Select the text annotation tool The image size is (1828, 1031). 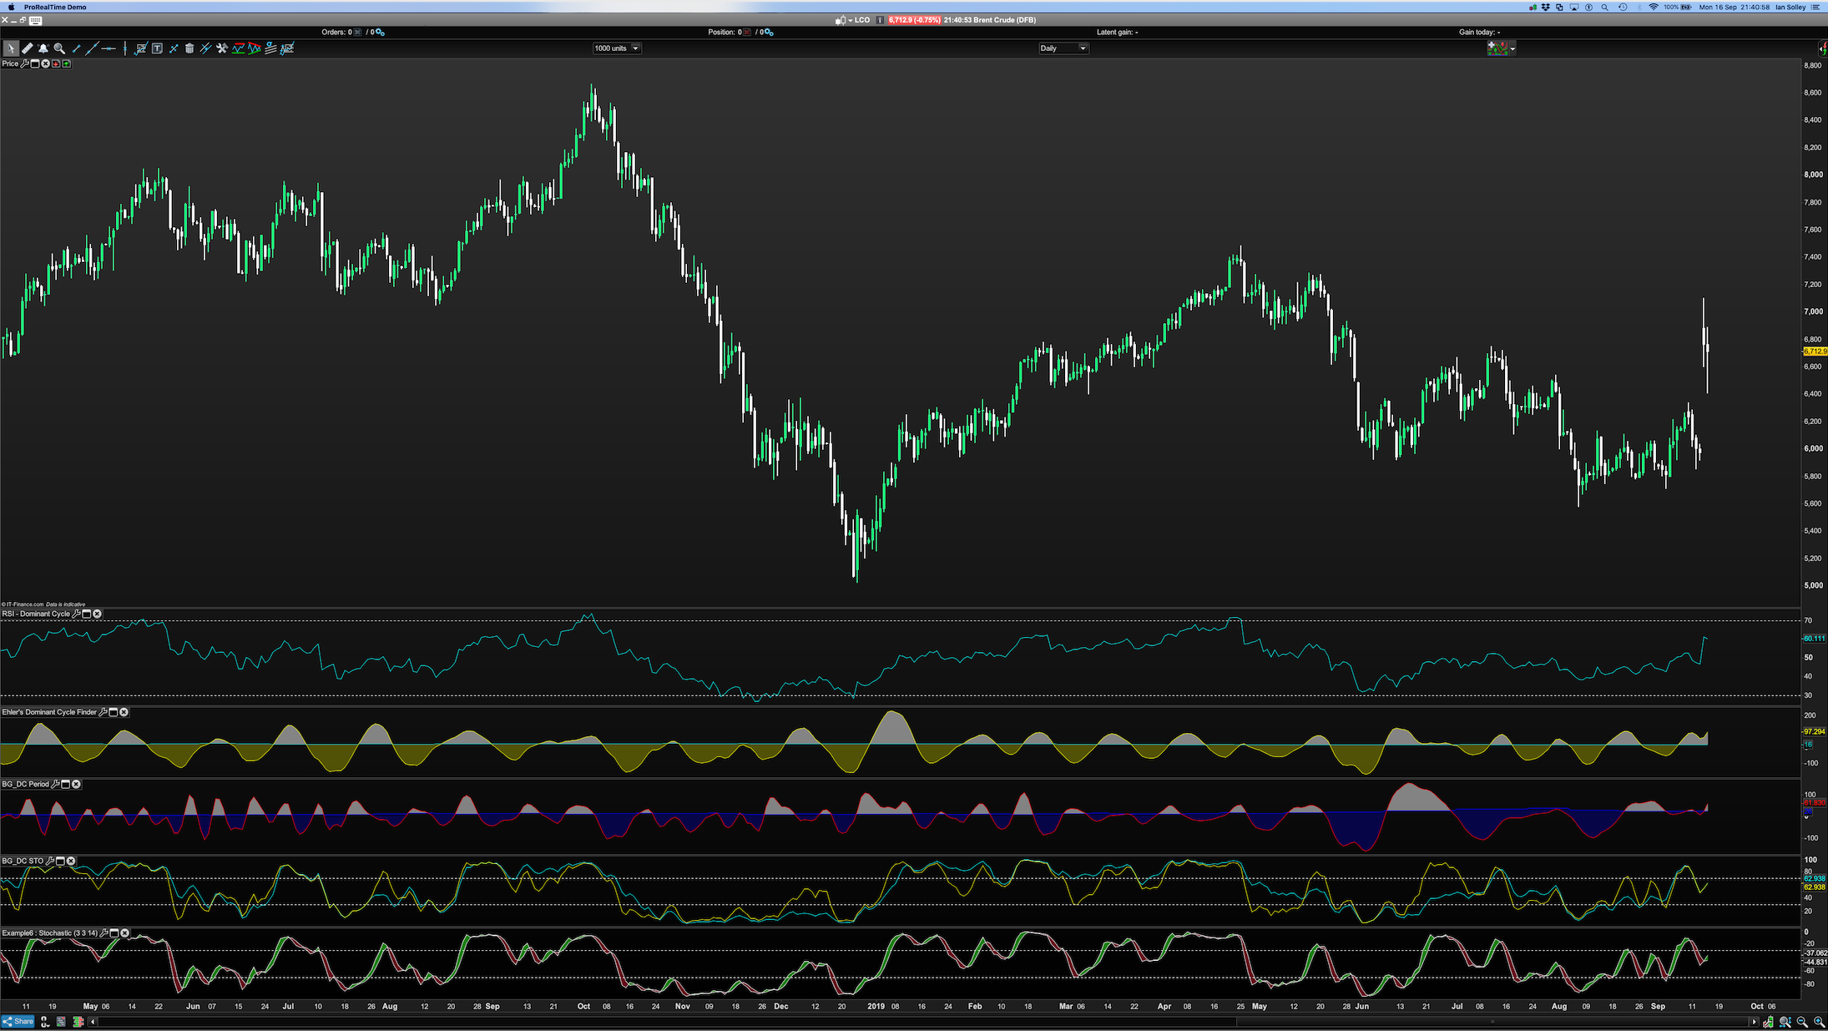coord(157,48)
